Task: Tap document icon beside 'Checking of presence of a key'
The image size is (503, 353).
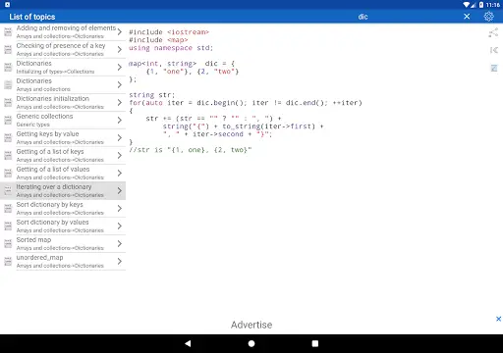Action: pos(8,50)
